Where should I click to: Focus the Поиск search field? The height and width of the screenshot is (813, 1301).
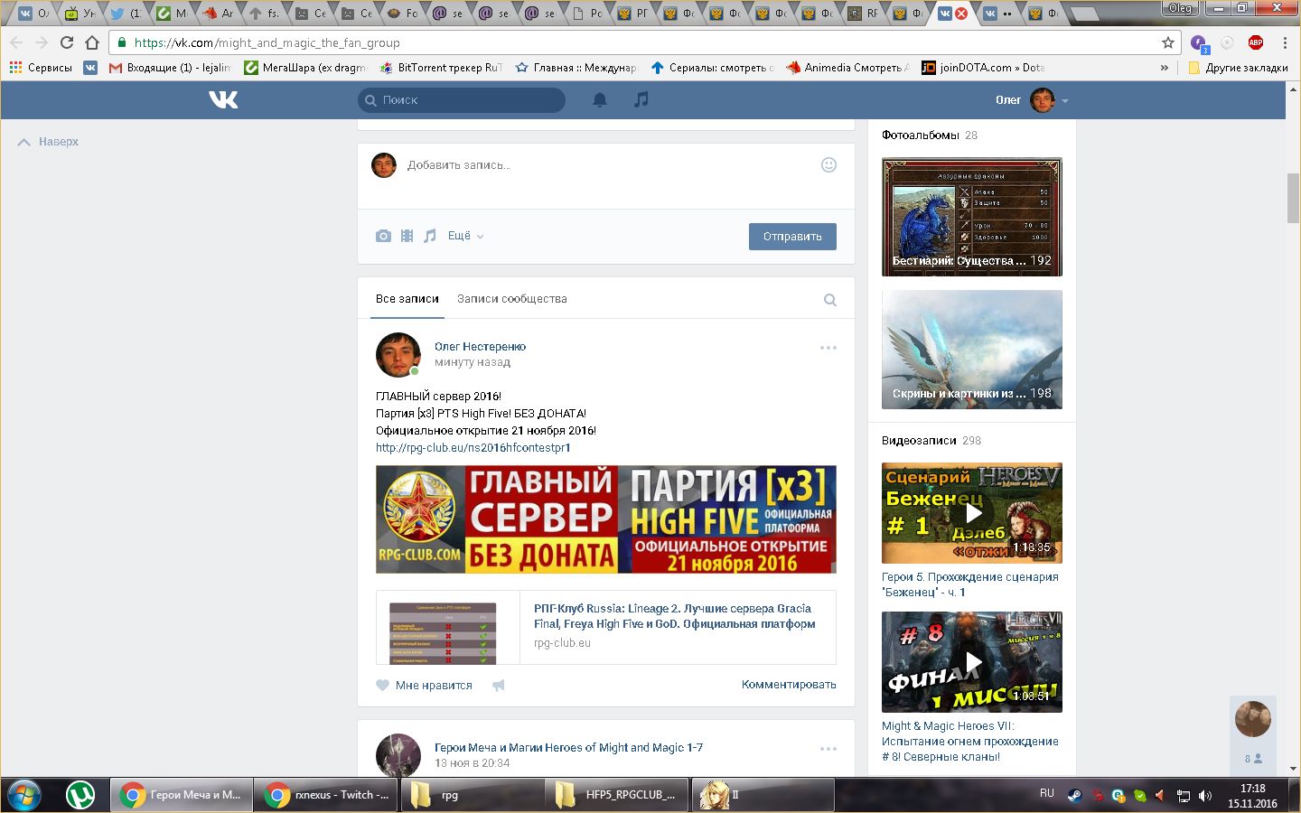tap(462, 100)
